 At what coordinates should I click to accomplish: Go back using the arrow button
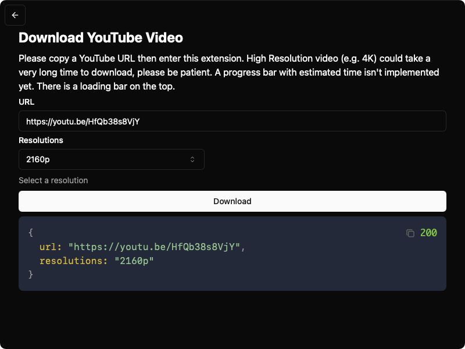point(15,15)
